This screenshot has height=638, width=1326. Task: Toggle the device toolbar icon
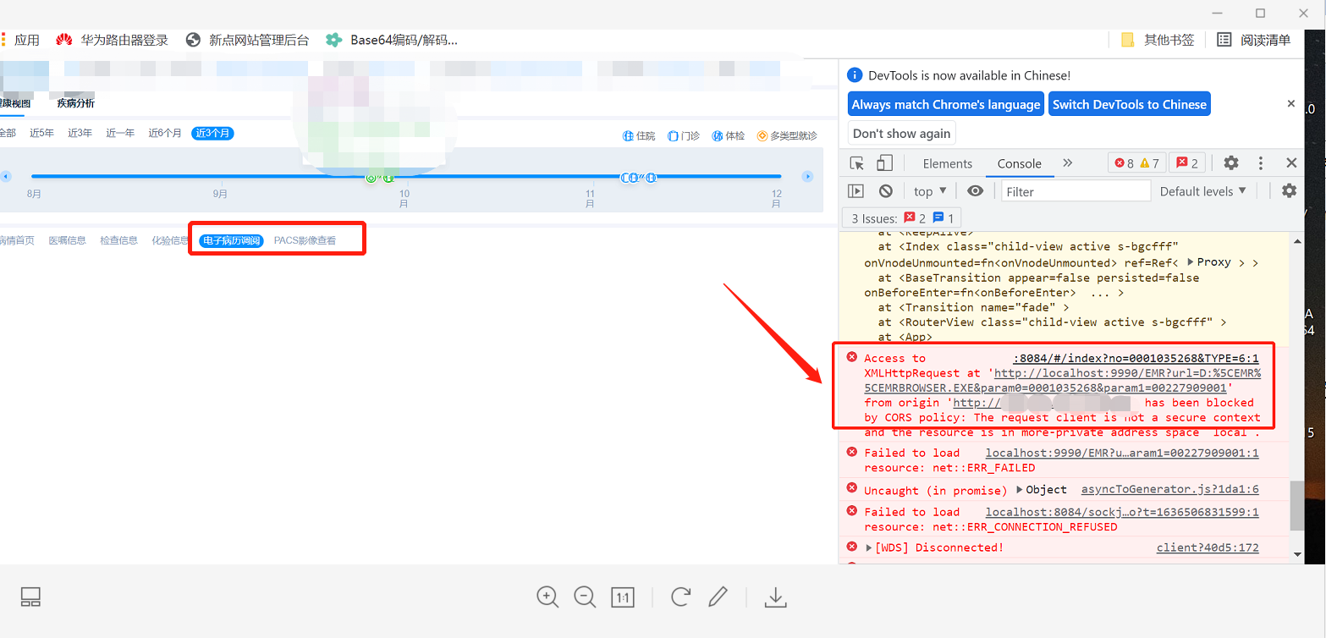point(884,163)
